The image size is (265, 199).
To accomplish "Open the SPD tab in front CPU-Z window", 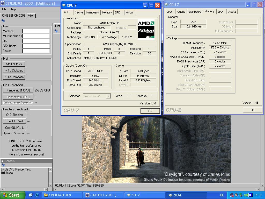I will pos(118,12).
